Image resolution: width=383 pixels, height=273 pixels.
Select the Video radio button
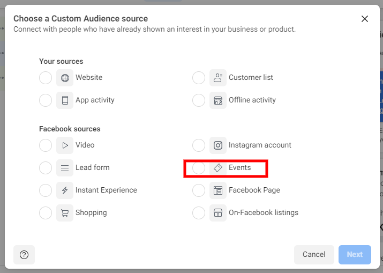pos(46,145)
